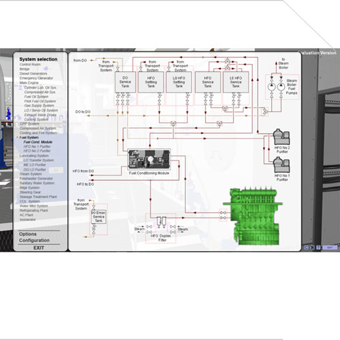Viewport: 340px width, 340px height.
Task: Click the DO Service Tank box
Action: point(125,82)
